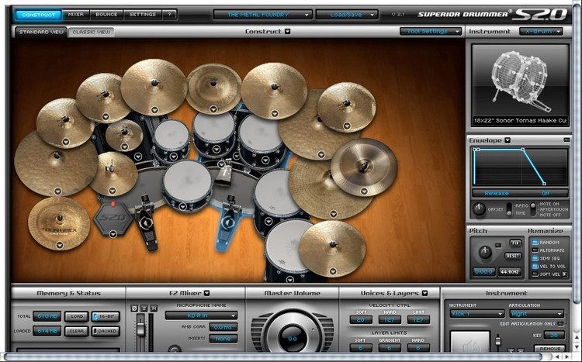Toggle the Cached option
The height and width of the screenshot is (362, 582).
pos(106,331)
